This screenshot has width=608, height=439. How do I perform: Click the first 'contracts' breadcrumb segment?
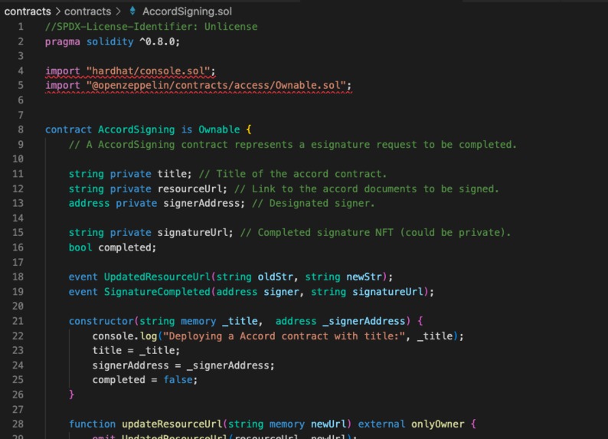28,11
